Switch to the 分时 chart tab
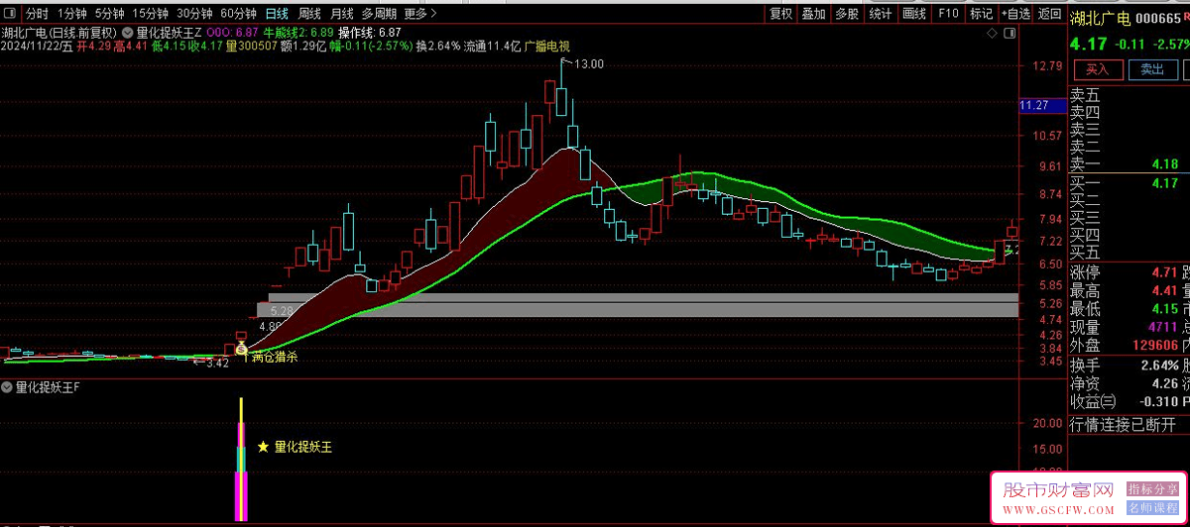This screenshot has height=527, width=1190. [x=37, y=14]
